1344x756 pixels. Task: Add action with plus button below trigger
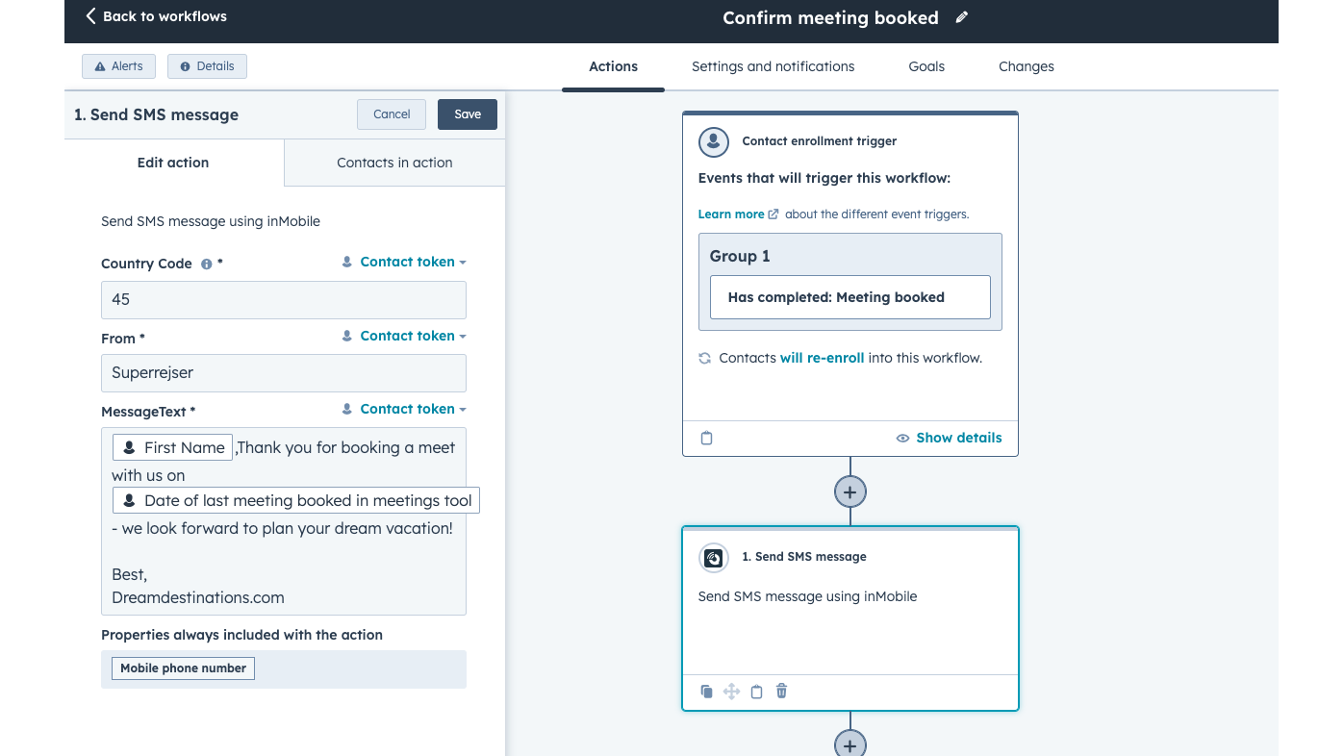coord(850,491)
